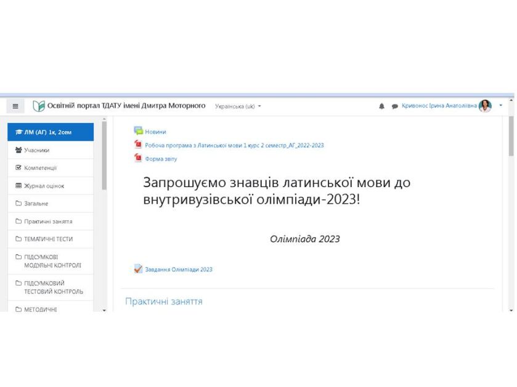Toggle the sidebar with hamburger button
Screen dimensions: 517x387
(x=15, y=105)
